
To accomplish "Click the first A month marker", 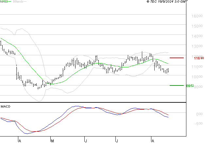I will point(20,141).
